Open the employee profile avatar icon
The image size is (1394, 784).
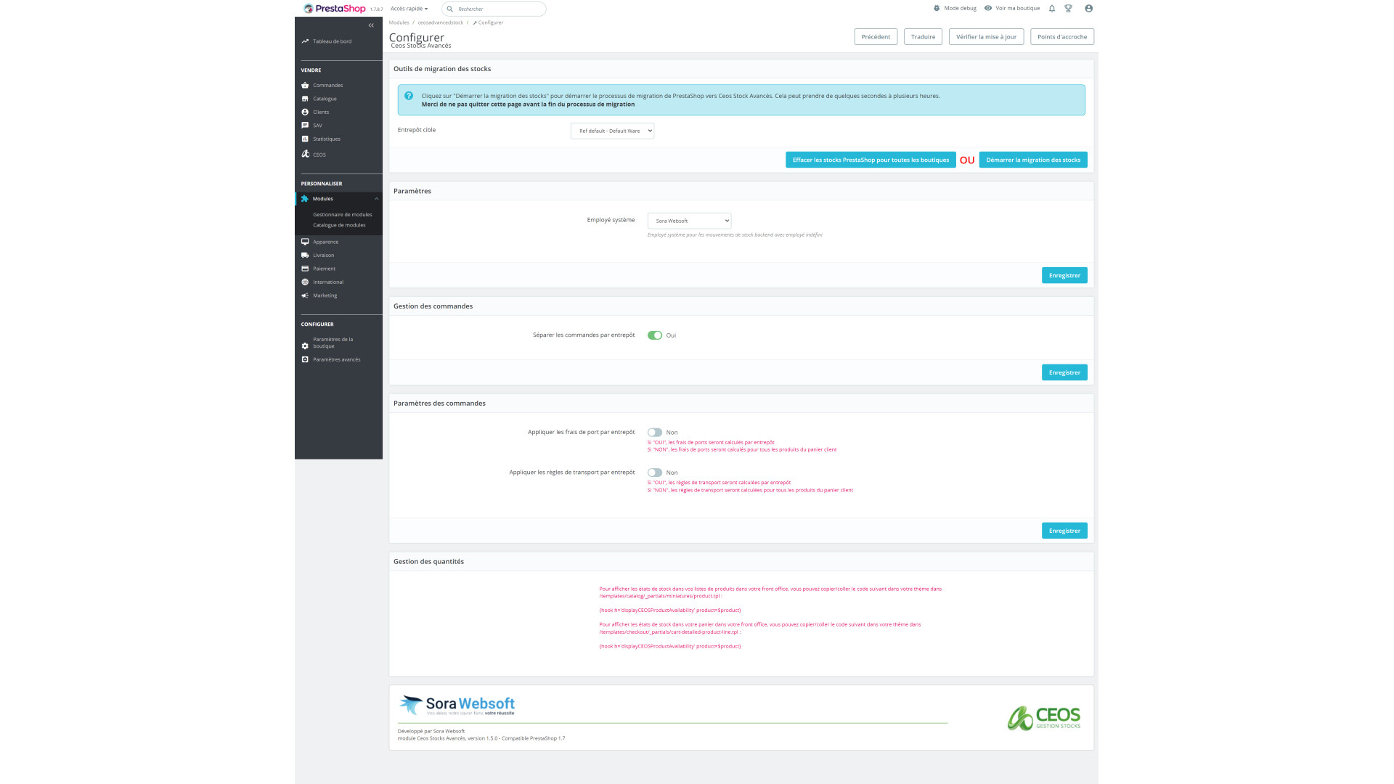pyautogui.click(x=1088, y=9)
